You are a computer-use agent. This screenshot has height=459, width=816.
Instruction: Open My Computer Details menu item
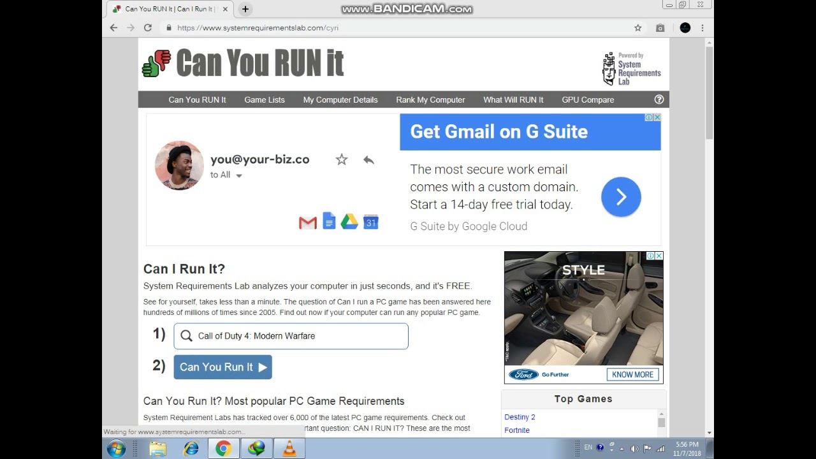[x=340, y=99]
